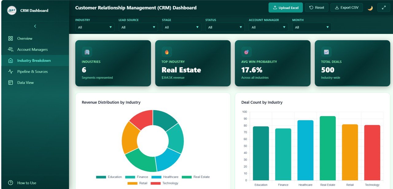Click the target icon on Avg Win Probability card

click(246, 52)
